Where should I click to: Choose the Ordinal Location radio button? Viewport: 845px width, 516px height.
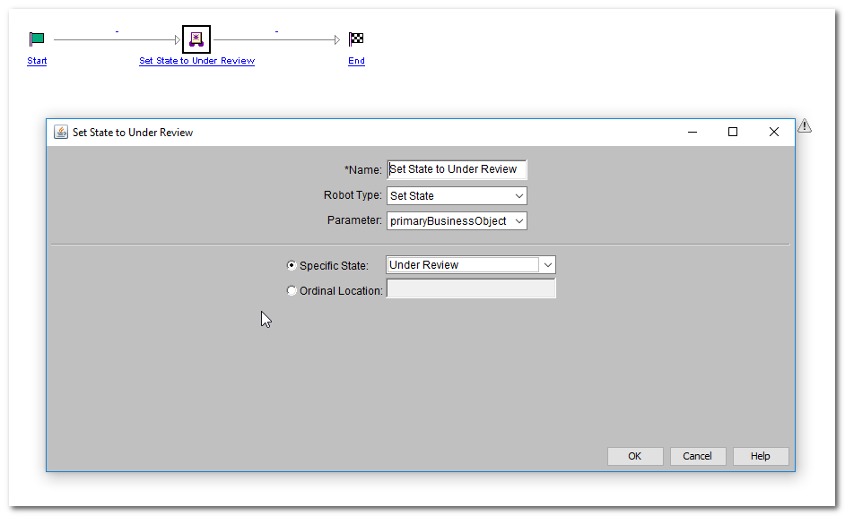click(x=292, y=291)
